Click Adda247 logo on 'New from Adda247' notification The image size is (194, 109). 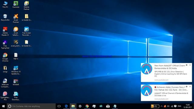tap(147, 69)
